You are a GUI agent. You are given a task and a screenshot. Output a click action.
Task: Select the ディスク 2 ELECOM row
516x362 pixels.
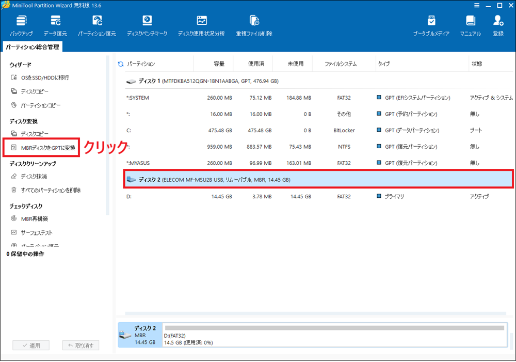pos(318,180)
